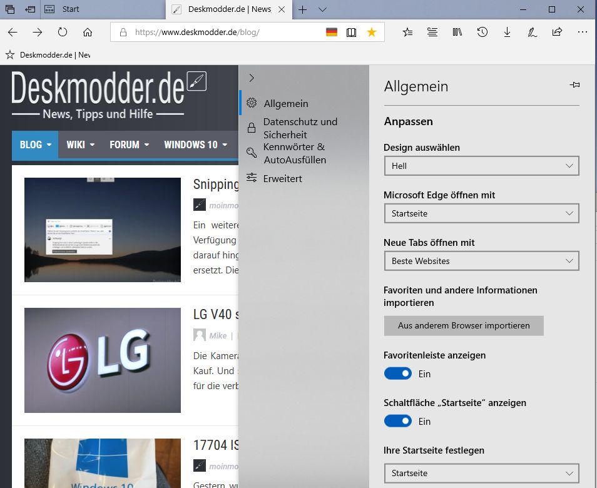Open Neue Tabs öffnen mit dropdown
Image resolution: width=597 pixels, height=488 pixels.
[482, 261]
